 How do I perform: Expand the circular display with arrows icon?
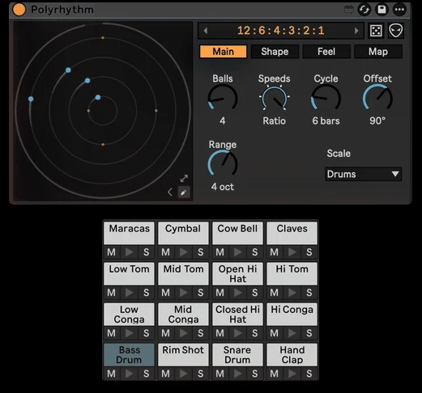pyautogui.click(x=184, y=179)
